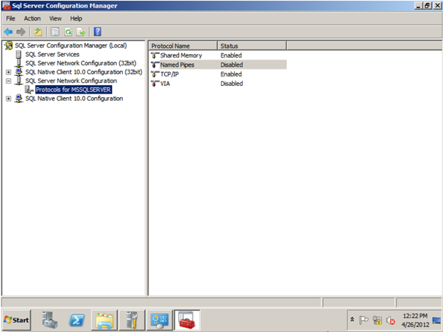Select the SQL Server Network Configuration label
Screen dimensions: 443x332
[71, 81]
